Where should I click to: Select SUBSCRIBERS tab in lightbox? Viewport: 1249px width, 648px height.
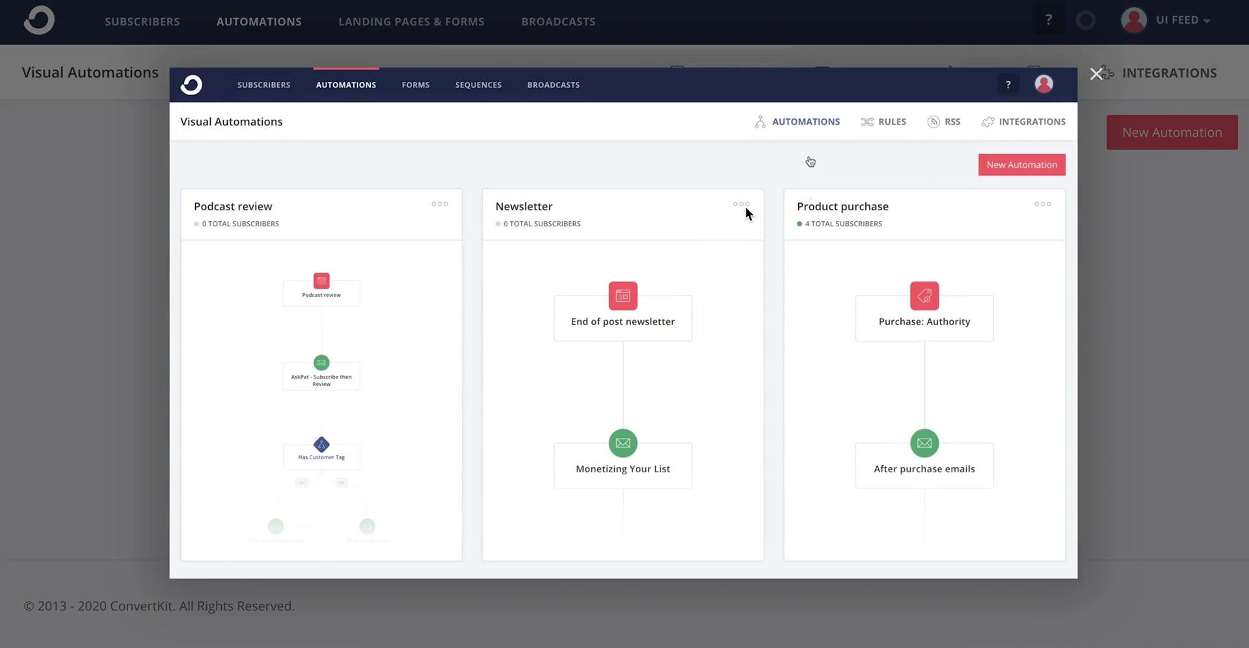263,85
